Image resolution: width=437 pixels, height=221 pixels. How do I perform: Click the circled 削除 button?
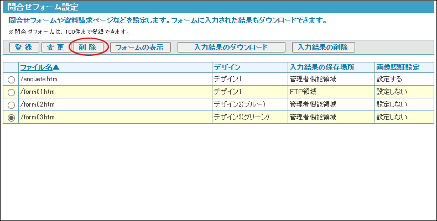[87, 48]
